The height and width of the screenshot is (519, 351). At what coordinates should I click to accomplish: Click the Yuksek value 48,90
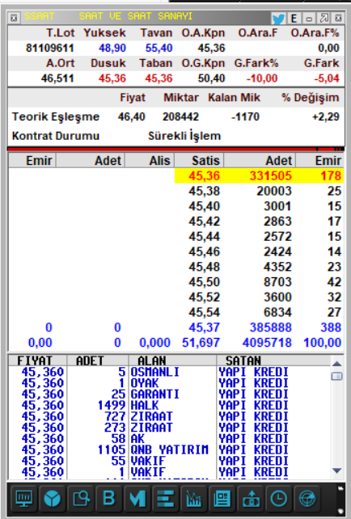tap(112, 49)
